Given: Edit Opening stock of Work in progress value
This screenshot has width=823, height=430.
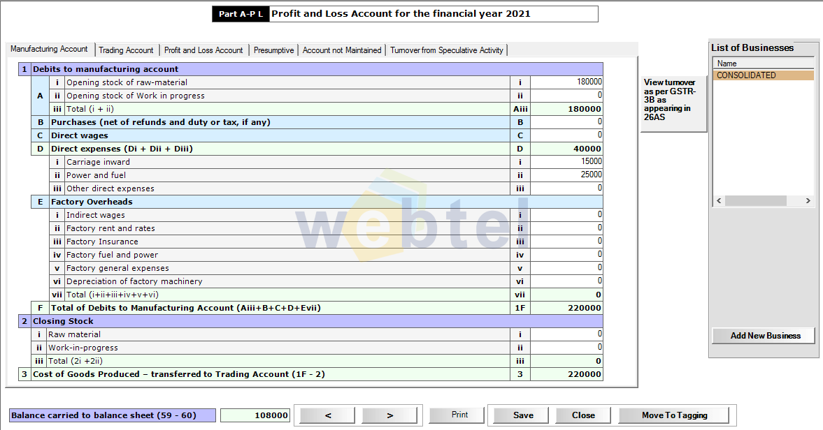Looking at the screenshot, I should point(566,96).
